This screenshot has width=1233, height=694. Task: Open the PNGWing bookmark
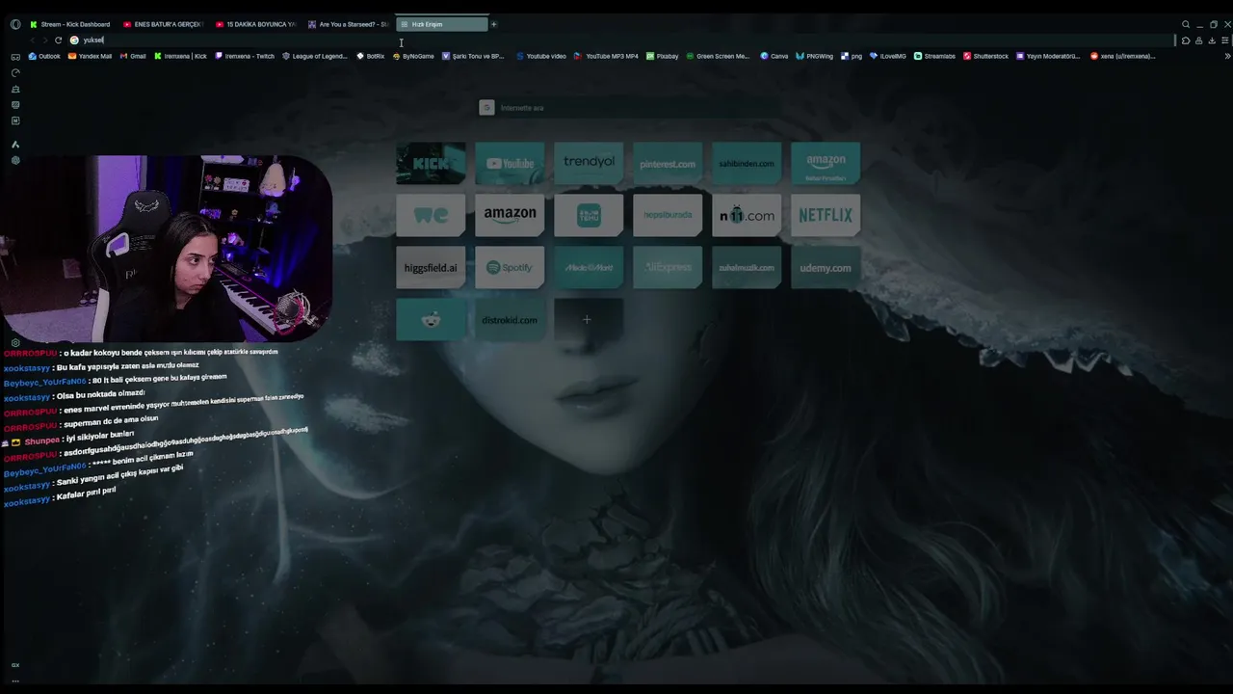pos(815,56)
